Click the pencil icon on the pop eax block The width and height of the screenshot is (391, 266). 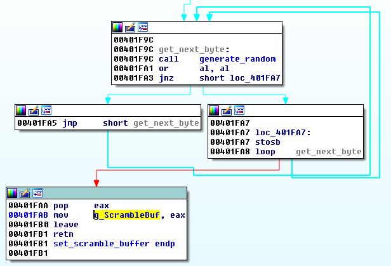[x=25, y=194]
